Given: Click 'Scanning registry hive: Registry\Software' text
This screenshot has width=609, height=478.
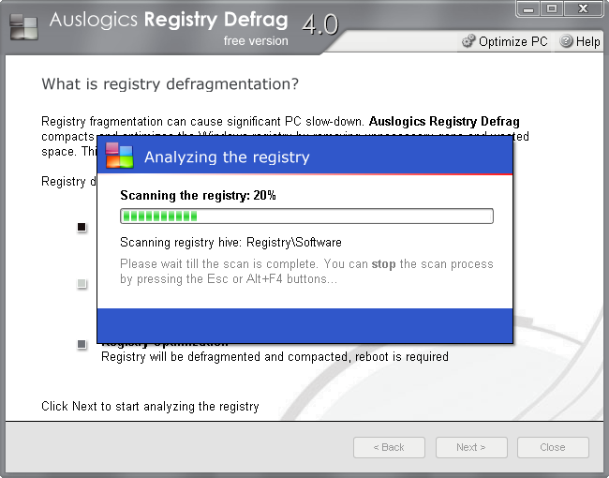Looking at the screenshot, I should point(230,242).
